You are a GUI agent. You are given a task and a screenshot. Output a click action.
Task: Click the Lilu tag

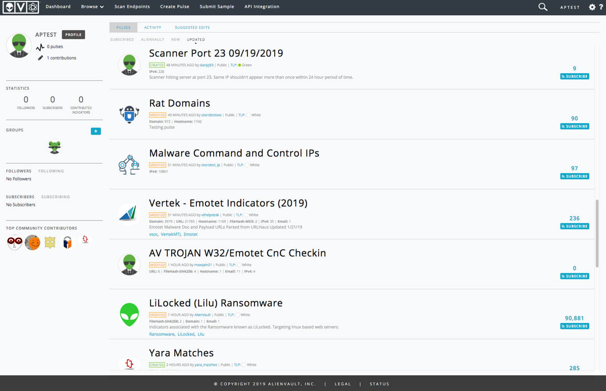[x=201, y=334]
